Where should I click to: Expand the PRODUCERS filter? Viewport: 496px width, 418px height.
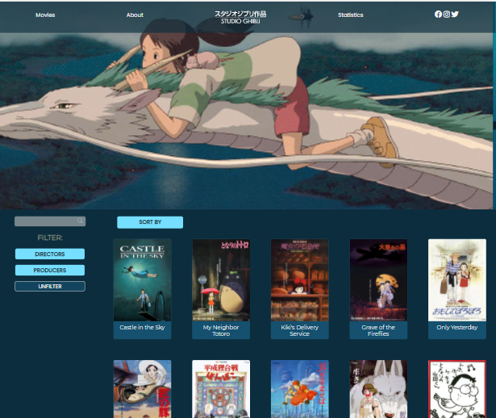tap(50, 270)
